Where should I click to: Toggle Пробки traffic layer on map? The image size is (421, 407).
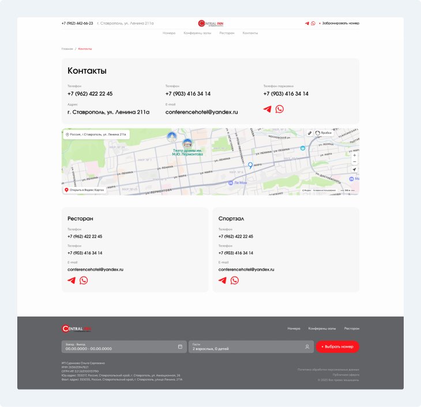click(x=324, y=133)
